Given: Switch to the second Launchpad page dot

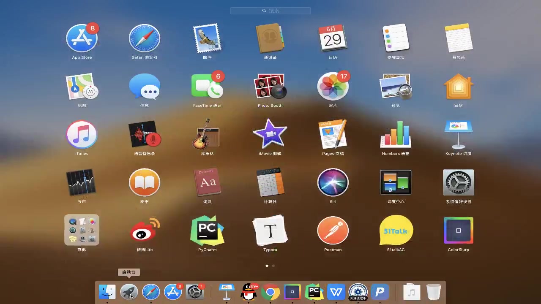Looking at the screenshot, I should pos(273,266).
